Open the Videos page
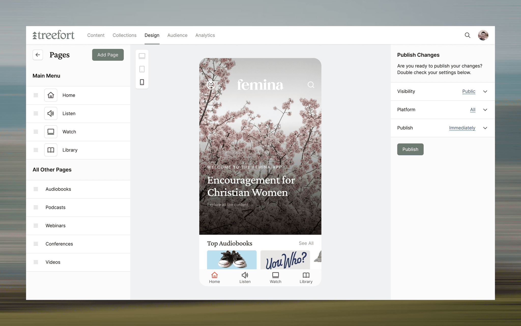Image resolution: width=521 pixels, height=326 pixels. 78,262
